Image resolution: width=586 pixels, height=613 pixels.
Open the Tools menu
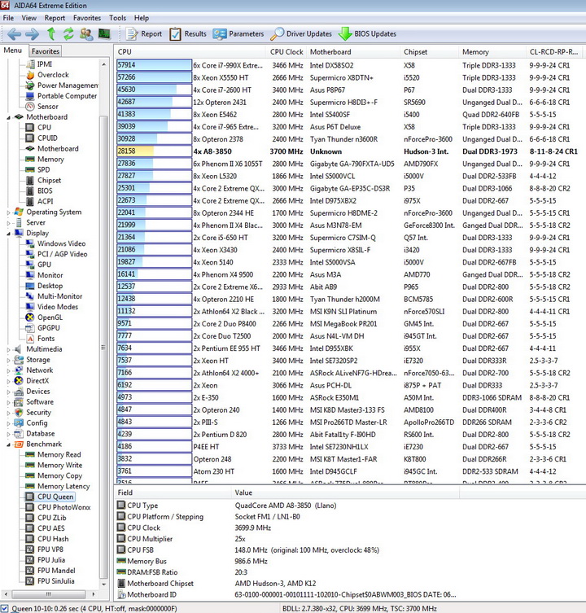pyautogui.click(x=117, y=18)
